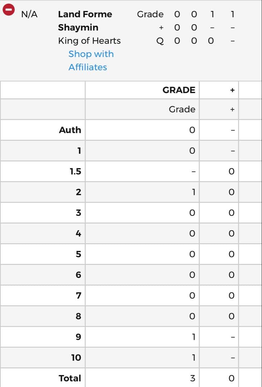Click the grade 10 population count

point(193,358)
